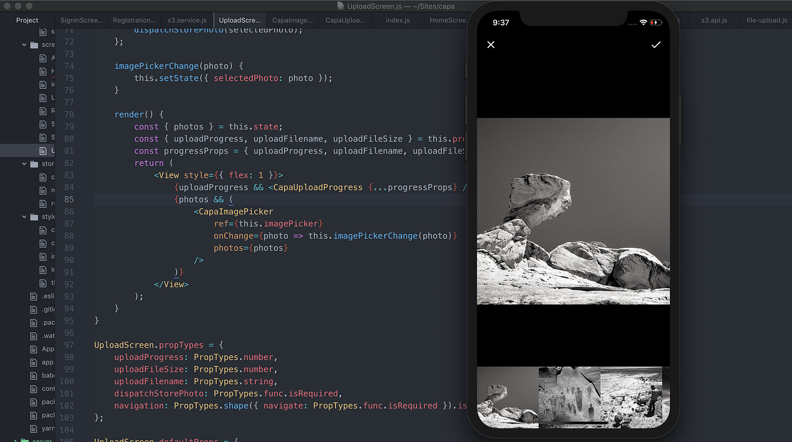
Task: Click the file icon beside the selected UploadScreen entry
Action: click(43, 151)
